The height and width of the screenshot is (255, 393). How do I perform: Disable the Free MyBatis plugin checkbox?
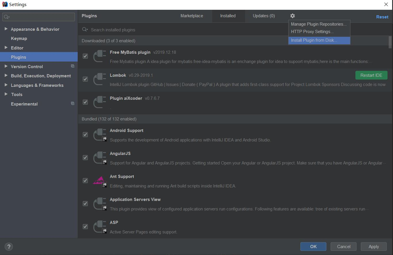(85, 56)
